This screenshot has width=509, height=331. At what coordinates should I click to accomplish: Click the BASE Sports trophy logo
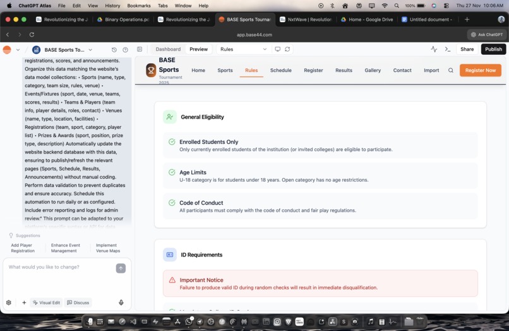pos(151,70)
